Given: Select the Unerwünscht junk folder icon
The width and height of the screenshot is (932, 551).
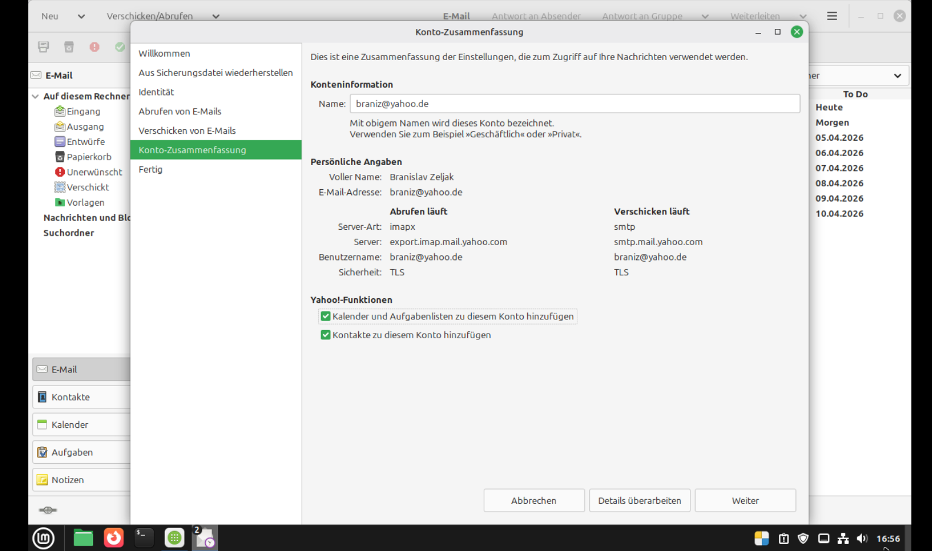Looking at the screenshot, I should pyautogui.click(x=60, y=172).
